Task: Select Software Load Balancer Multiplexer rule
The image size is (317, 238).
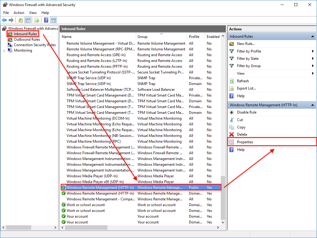Action: (x=140, y=90)
